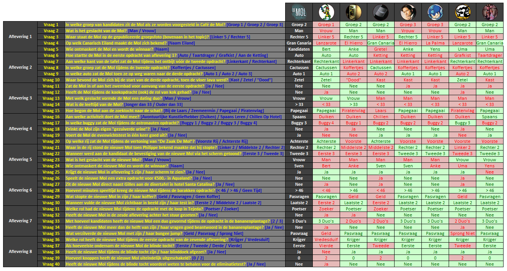This screenshot has height=271, width=507.
Task: Click the '"Dood"' cell in Vraag 10 row
Action: click(353, 80)
